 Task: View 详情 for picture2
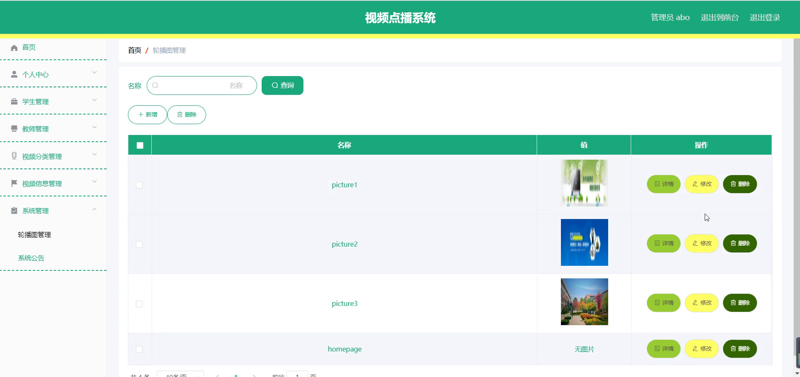click(664, 243)
